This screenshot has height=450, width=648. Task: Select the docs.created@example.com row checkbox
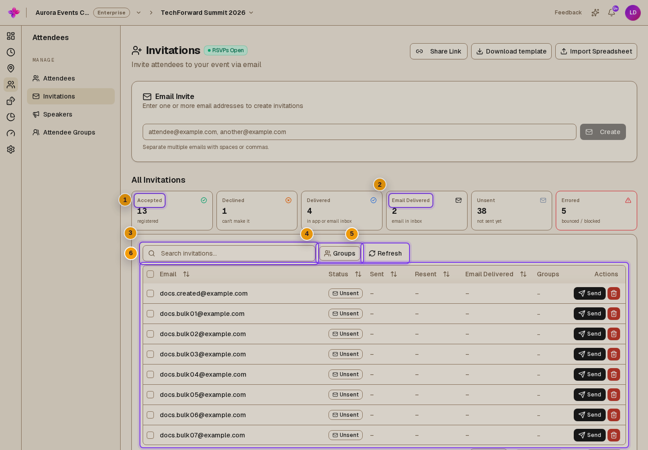click(150, 293)
